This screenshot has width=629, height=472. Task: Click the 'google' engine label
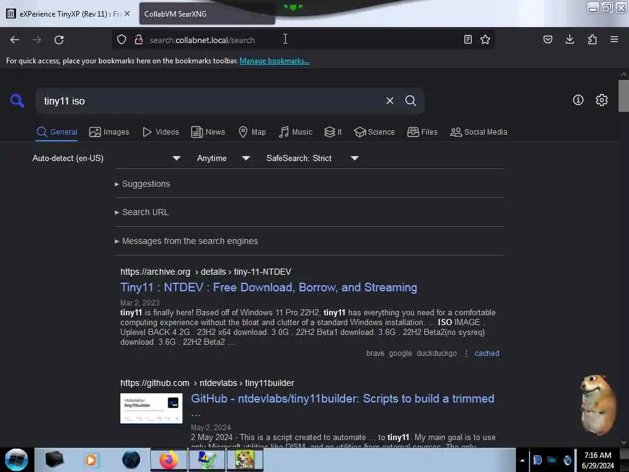[400, 353]
